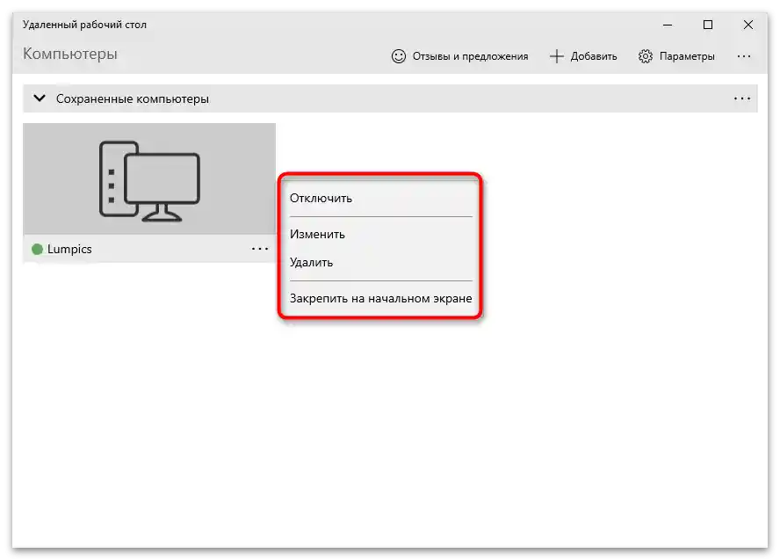Click the Lumpics computer name
The width and height of the screenshot is (780, 560).
pyautogui.click(x=69, y=249)
